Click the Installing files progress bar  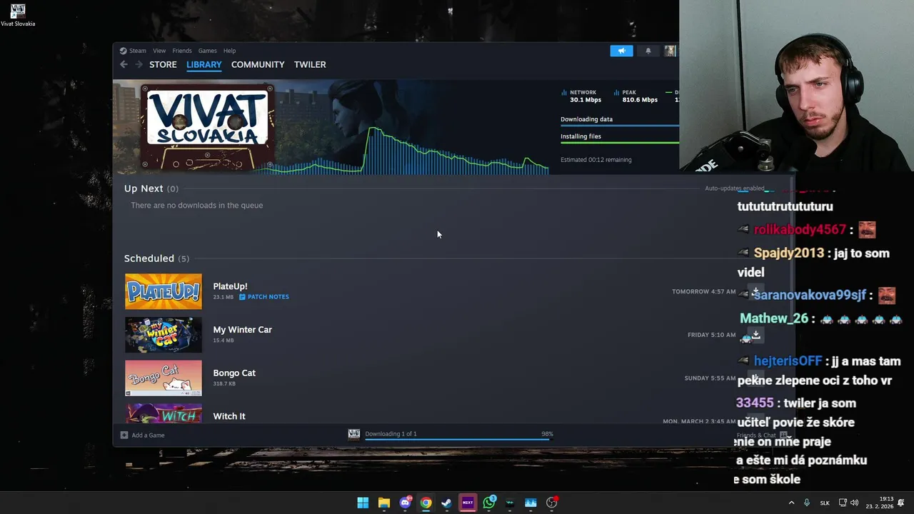click(x=620, y=142)
